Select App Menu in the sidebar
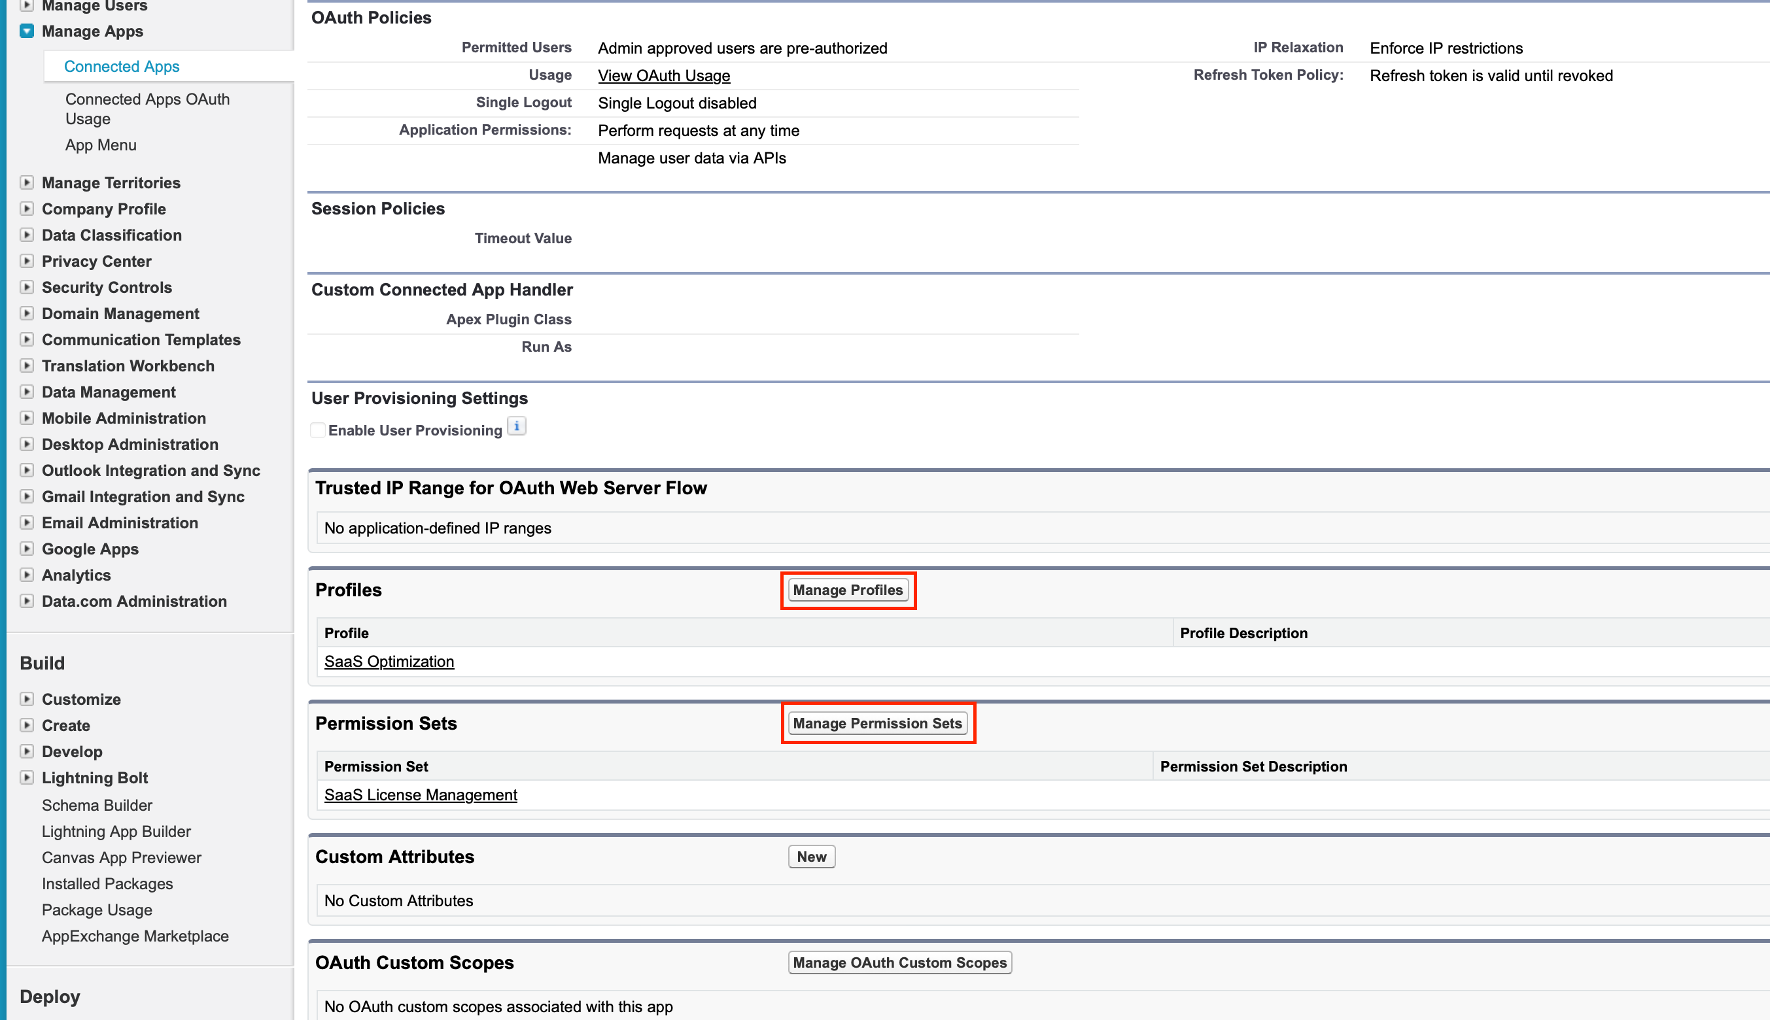 100,145
